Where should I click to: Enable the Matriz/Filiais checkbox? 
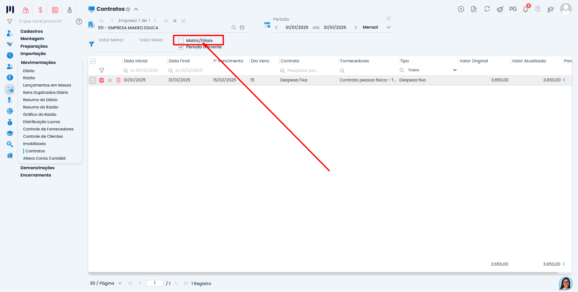pos(181,41)
